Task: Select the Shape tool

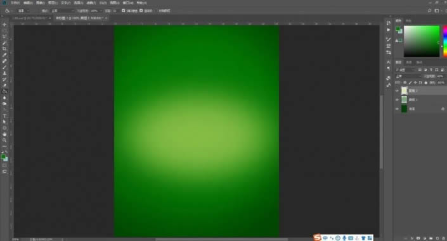Action: point(4,128)
